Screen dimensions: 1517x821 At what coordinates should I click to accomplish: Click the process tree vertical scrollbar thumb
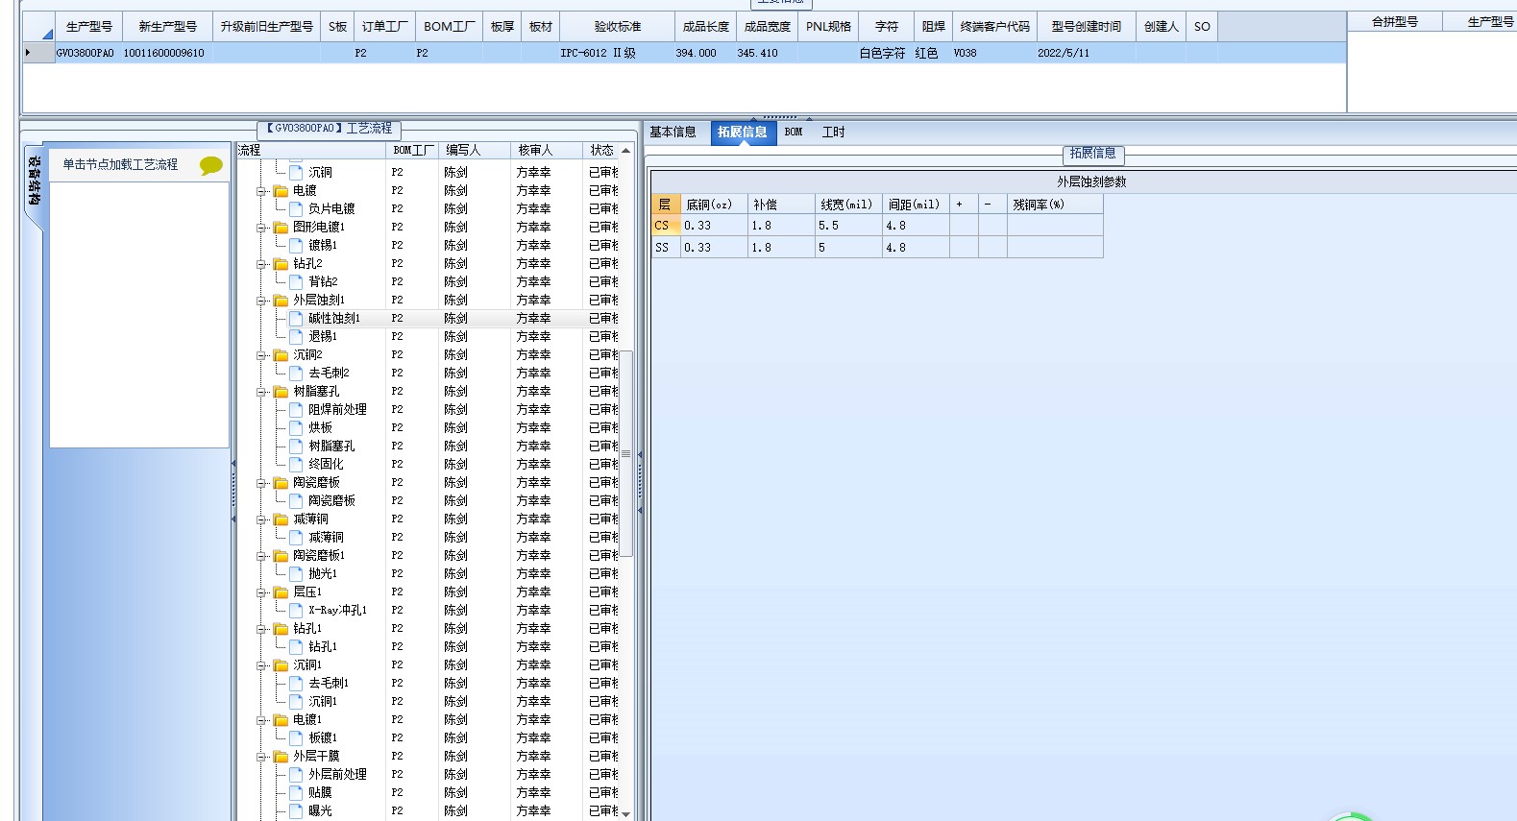point(626,453)
